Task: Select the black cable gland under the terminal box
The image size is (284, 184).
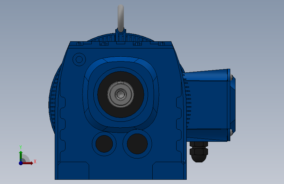Action: tap(199, 152)
